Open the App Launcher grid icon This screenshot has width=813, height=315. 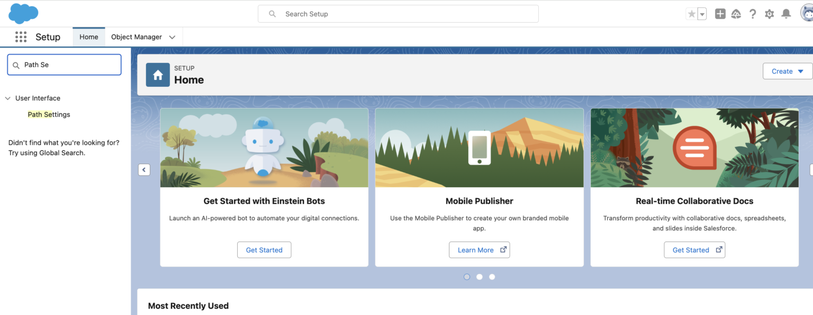click(x=21, y=37)
